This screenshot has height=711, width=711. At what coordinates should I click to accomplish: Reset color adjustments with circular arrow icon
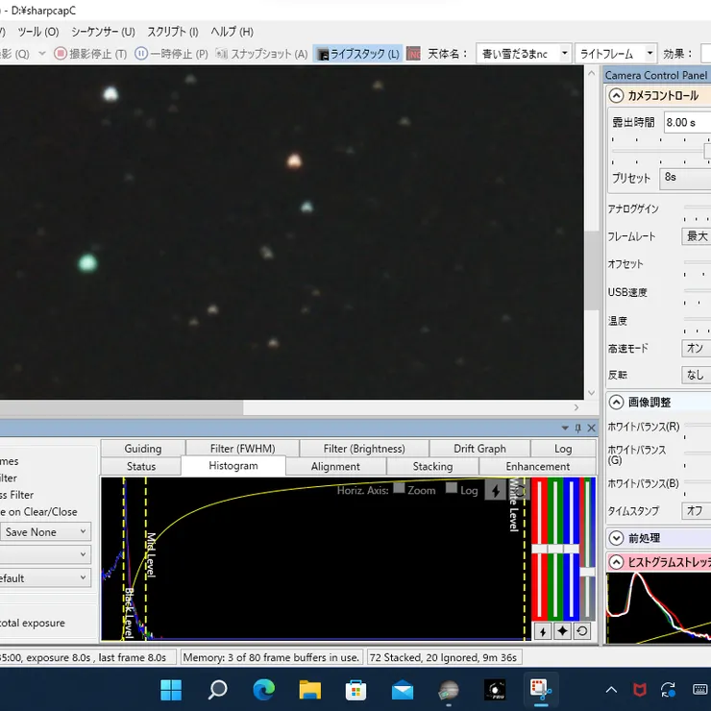click(582, 631)
